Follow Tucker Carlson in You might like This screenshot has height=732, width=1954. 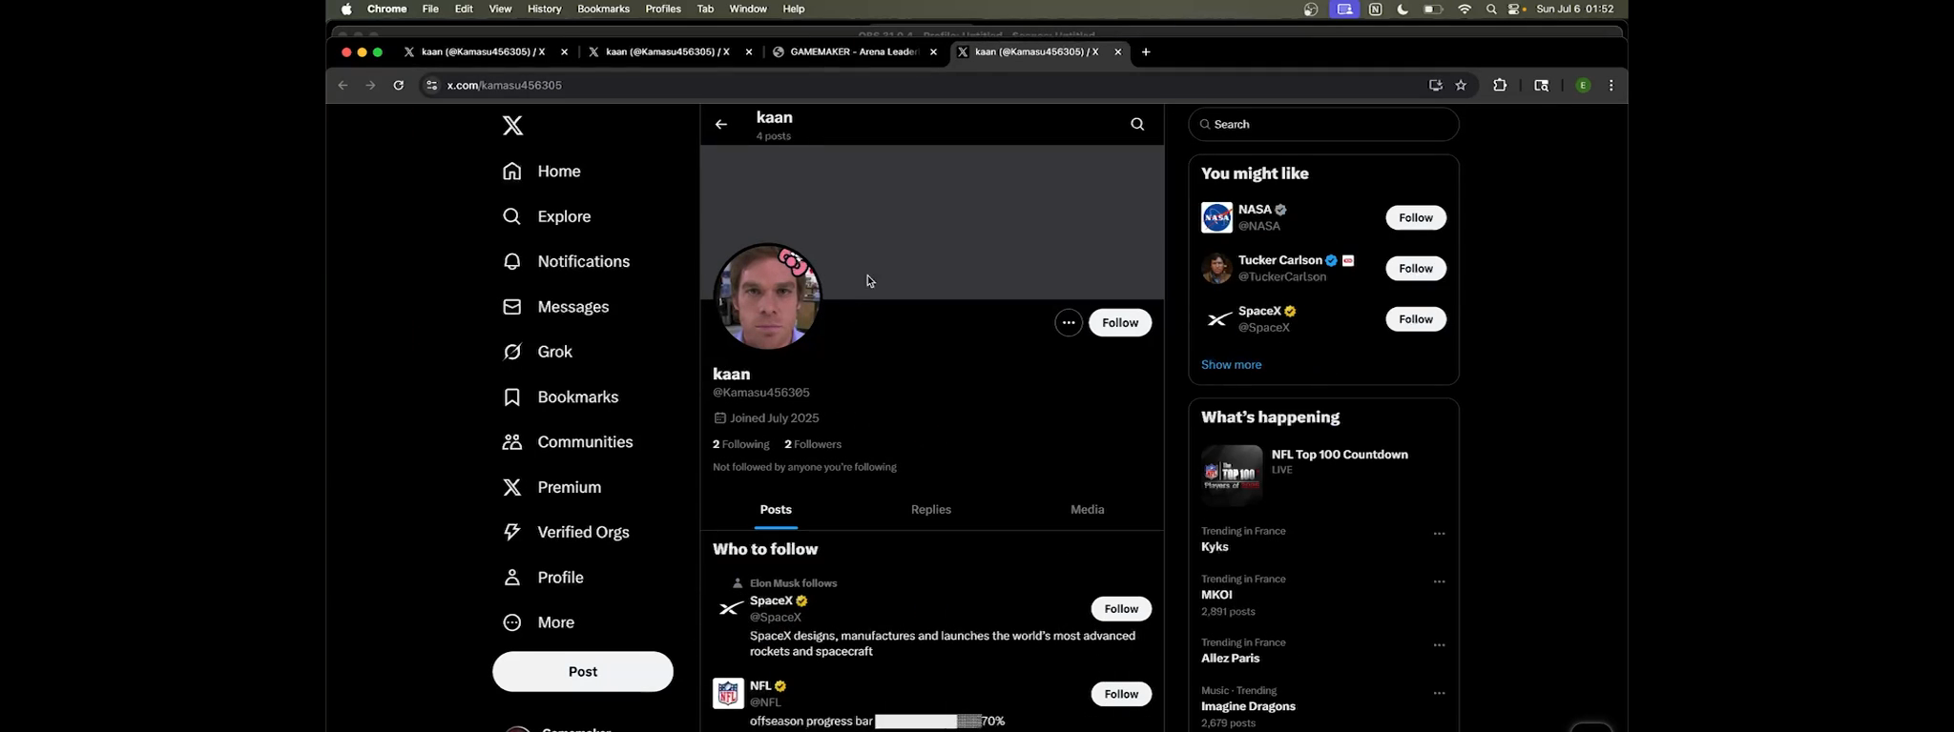click(x=1416, y=269)
